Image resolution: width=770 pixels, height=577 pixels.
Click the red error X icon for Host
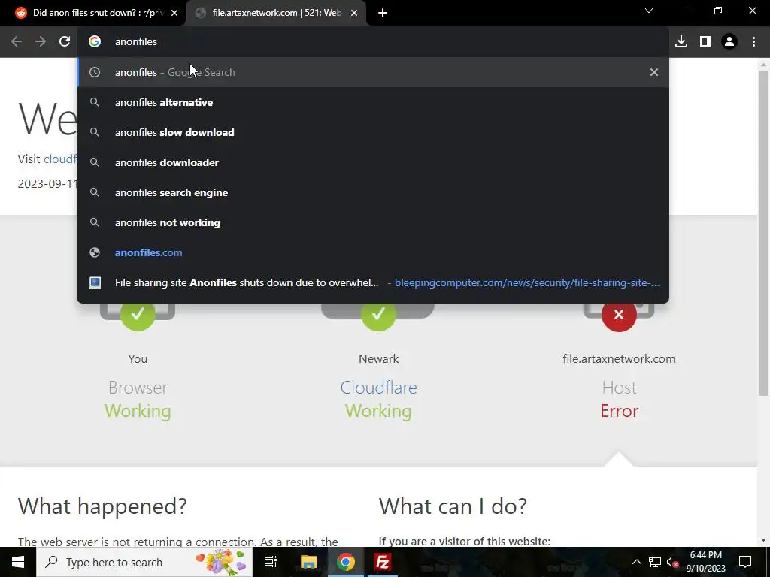click(x=619, y=315)
